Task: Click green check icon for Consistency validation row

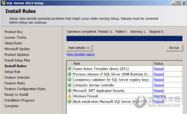Action: pyautogui.click(x=69, y=80)
